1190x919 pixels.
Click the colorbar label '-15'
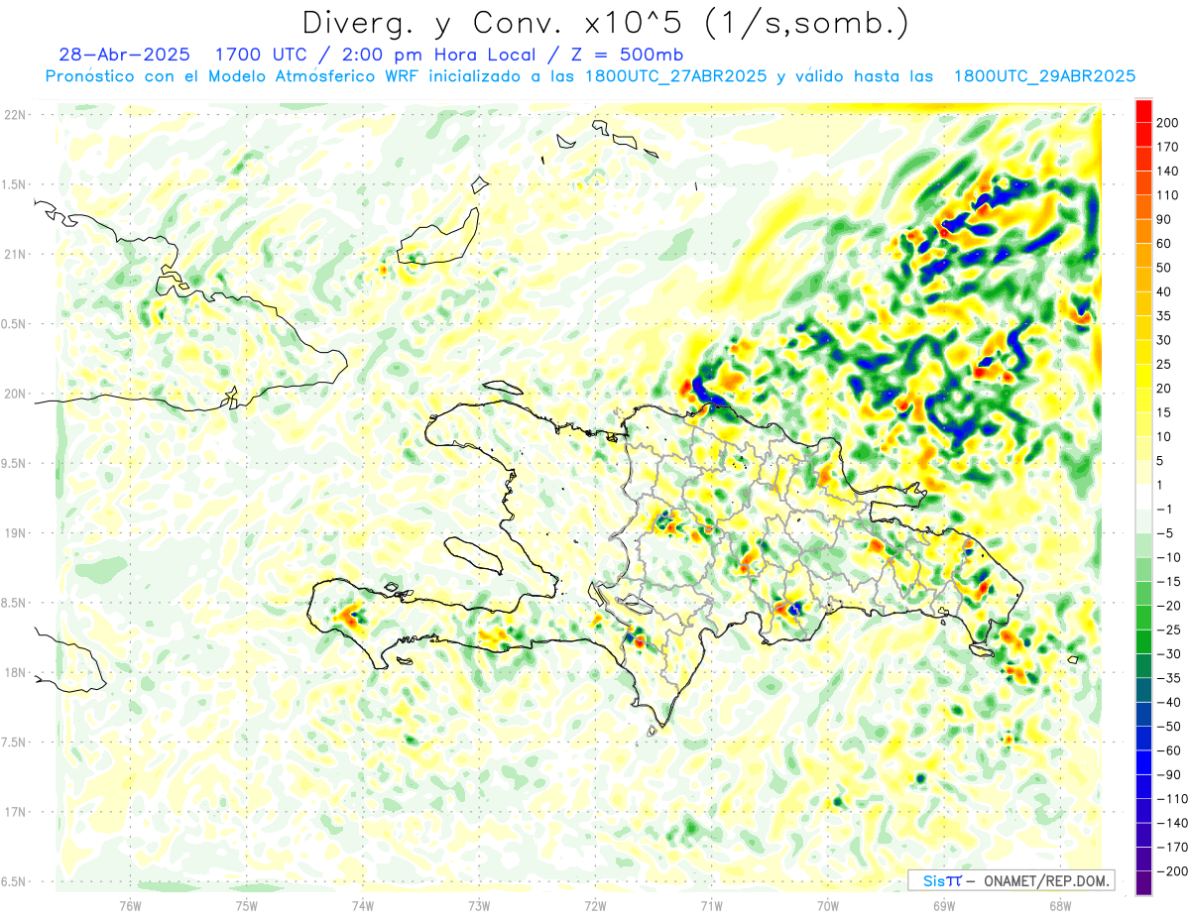(1170, 581)
